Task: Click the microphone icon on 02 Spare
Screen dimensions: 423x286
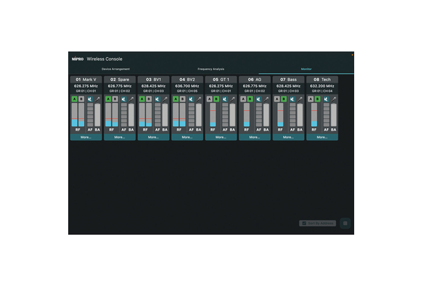Action: [x=131, y=99]
